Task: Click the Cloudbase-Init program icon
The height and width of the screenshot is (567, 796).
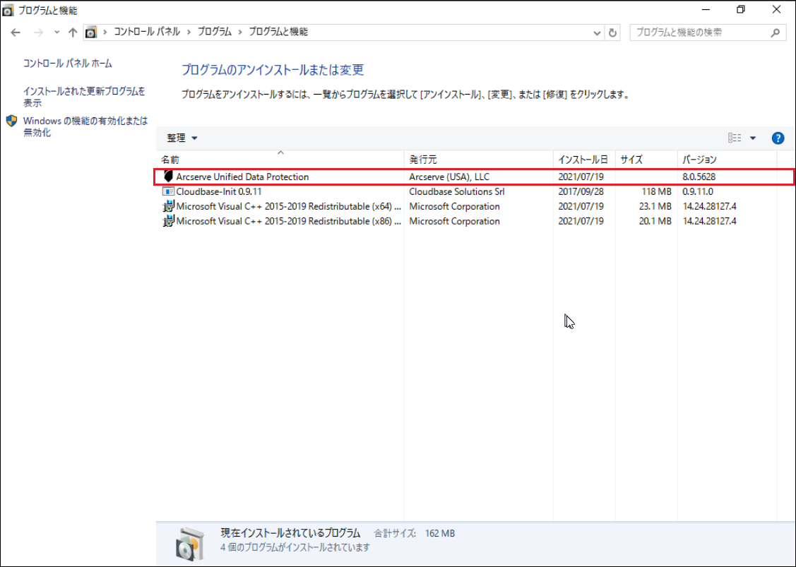Action: tap(168, 191)
